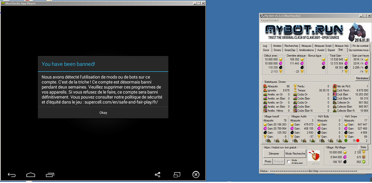Click the builder icon next to 0/5
This screenshot has width=372, height=183.
(x=363, y=157)
